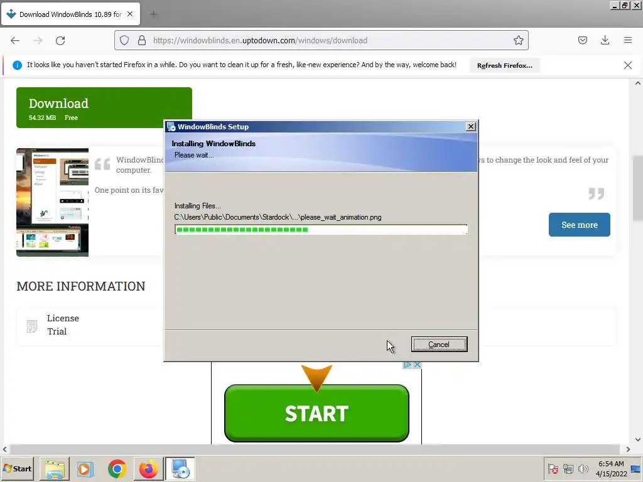Click the green Download button
643x482 pixels.
tap(104, 108)
